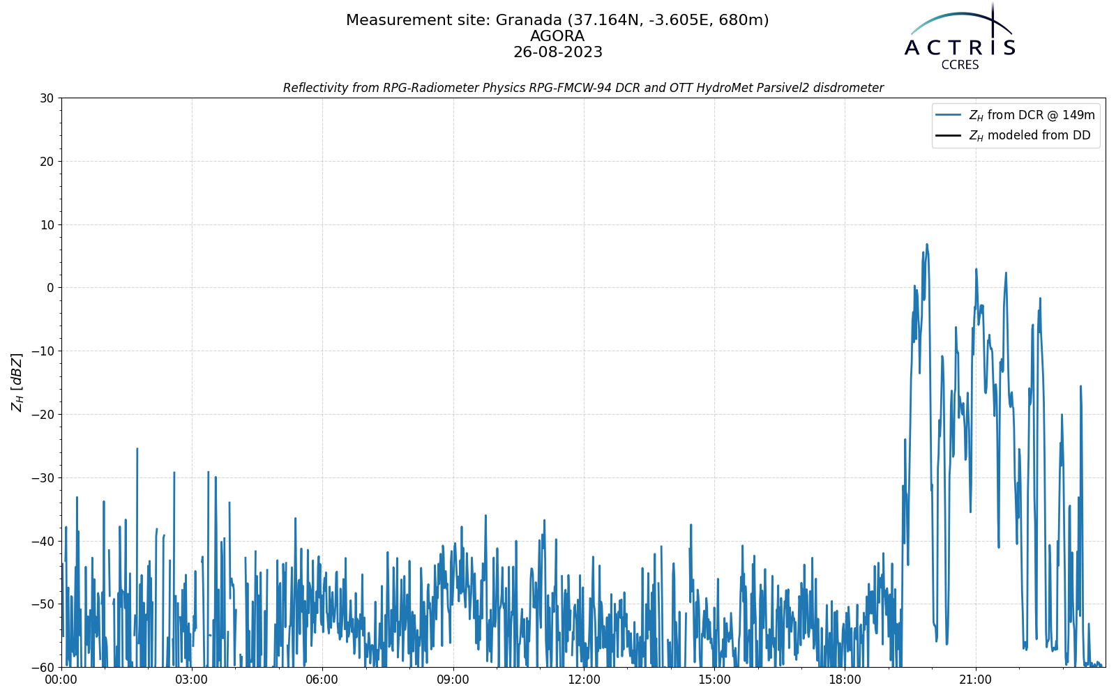Click the blue DCR legend line swatch

click(x=949, y=115)
